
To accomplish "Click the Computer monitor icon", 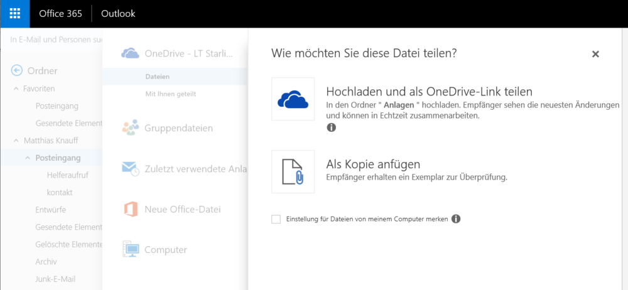I will (x=131, y=250).
